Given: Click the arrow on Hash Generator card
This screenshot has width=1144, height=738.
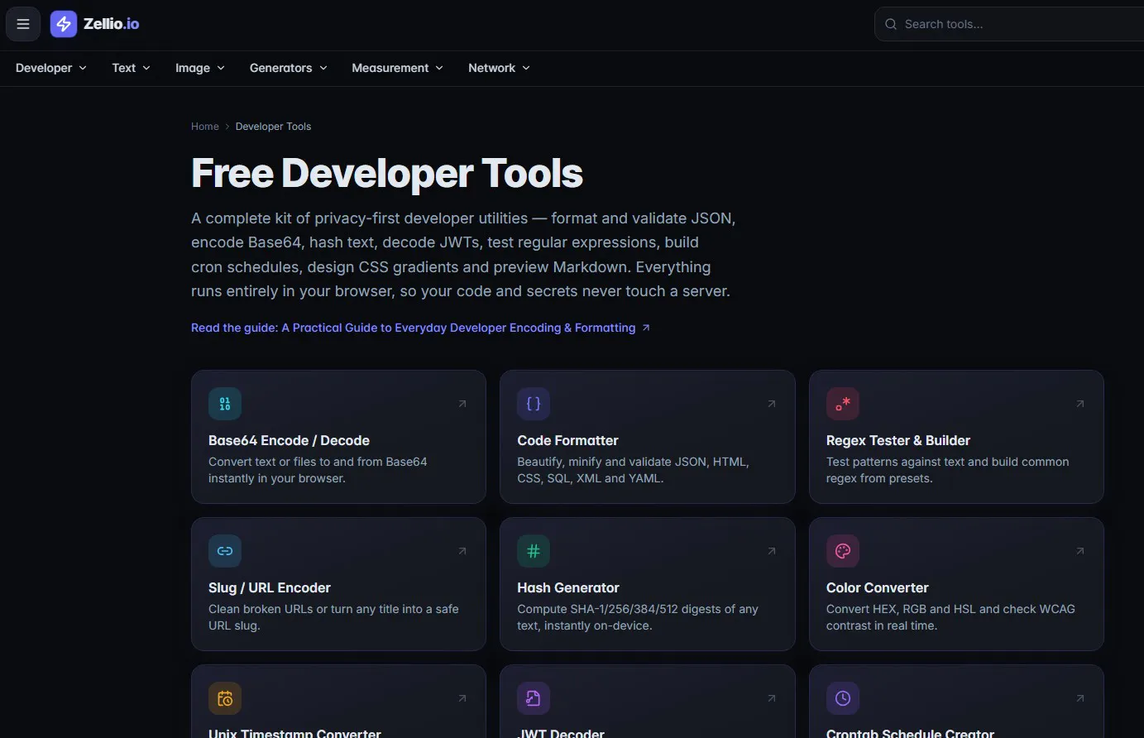Looking at the screenshot, I should click(772, 551).
